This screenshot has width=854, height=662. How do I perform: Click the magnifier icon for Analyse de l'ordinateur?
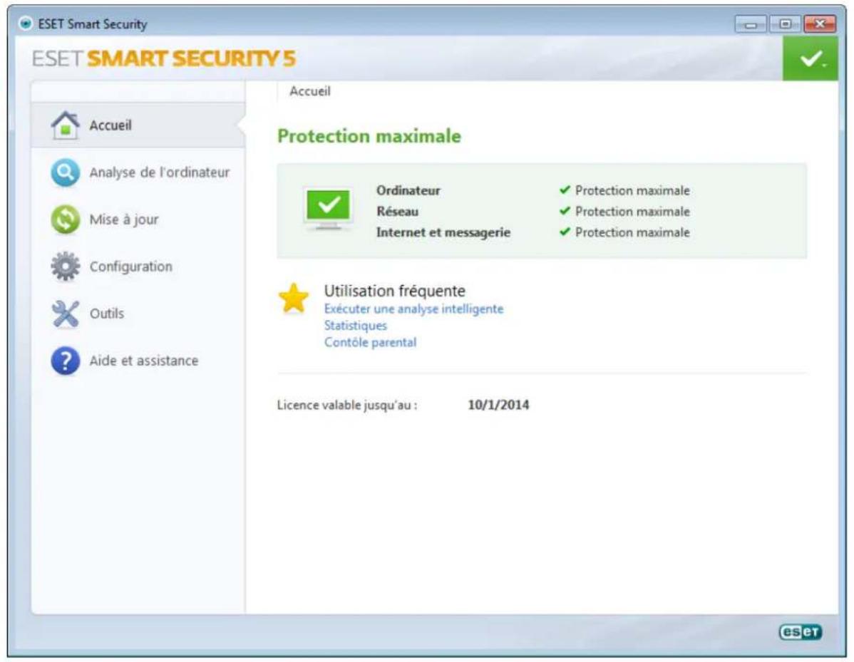coord(66,172)
